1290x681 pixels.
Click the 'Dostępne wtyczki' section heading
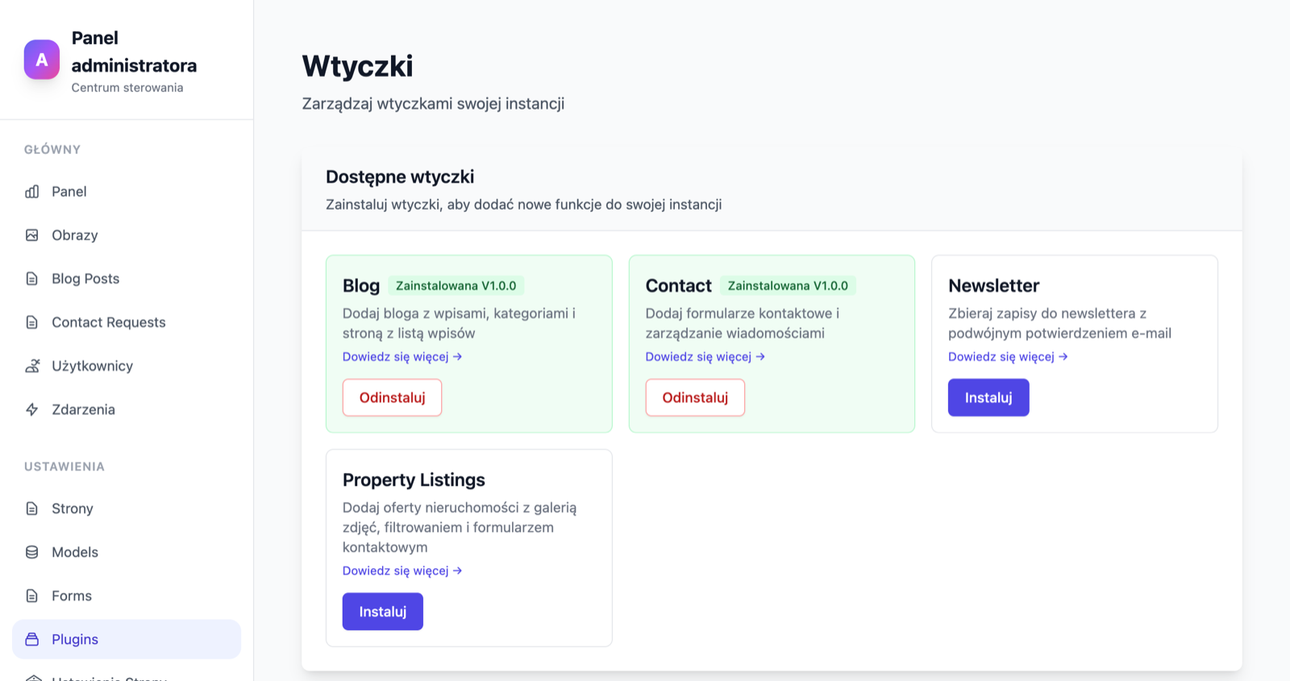click(x=400, y=177)
